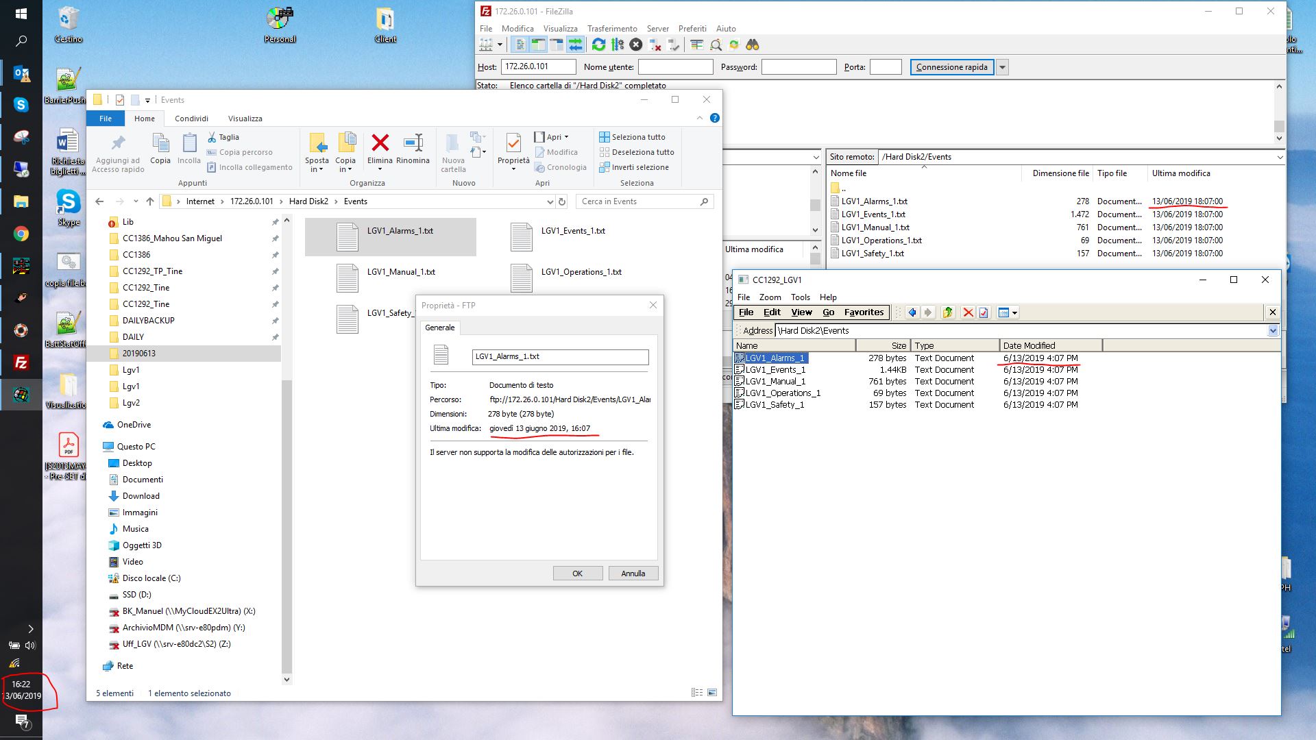Open directory listing filters in FileZilla
1316x740 pixels.
click(x=697, y=45)
